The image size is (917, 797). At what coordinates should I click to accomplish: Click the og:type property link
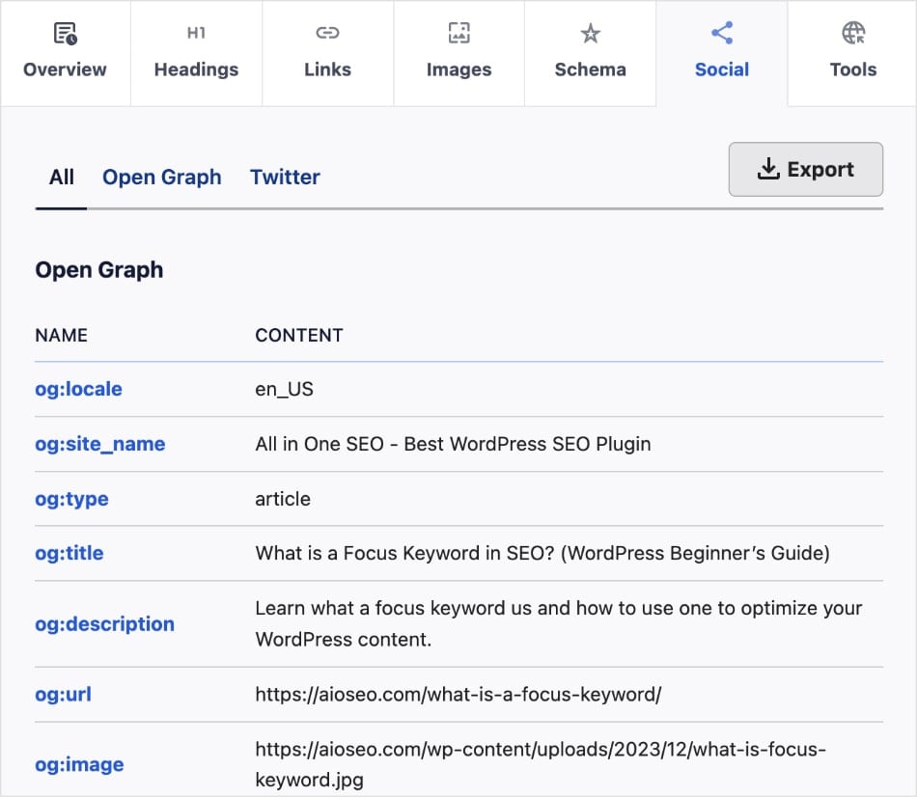coord(72,499)
